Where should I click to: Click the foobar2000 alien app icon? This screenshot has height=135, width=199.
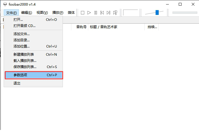click(5, 4)
